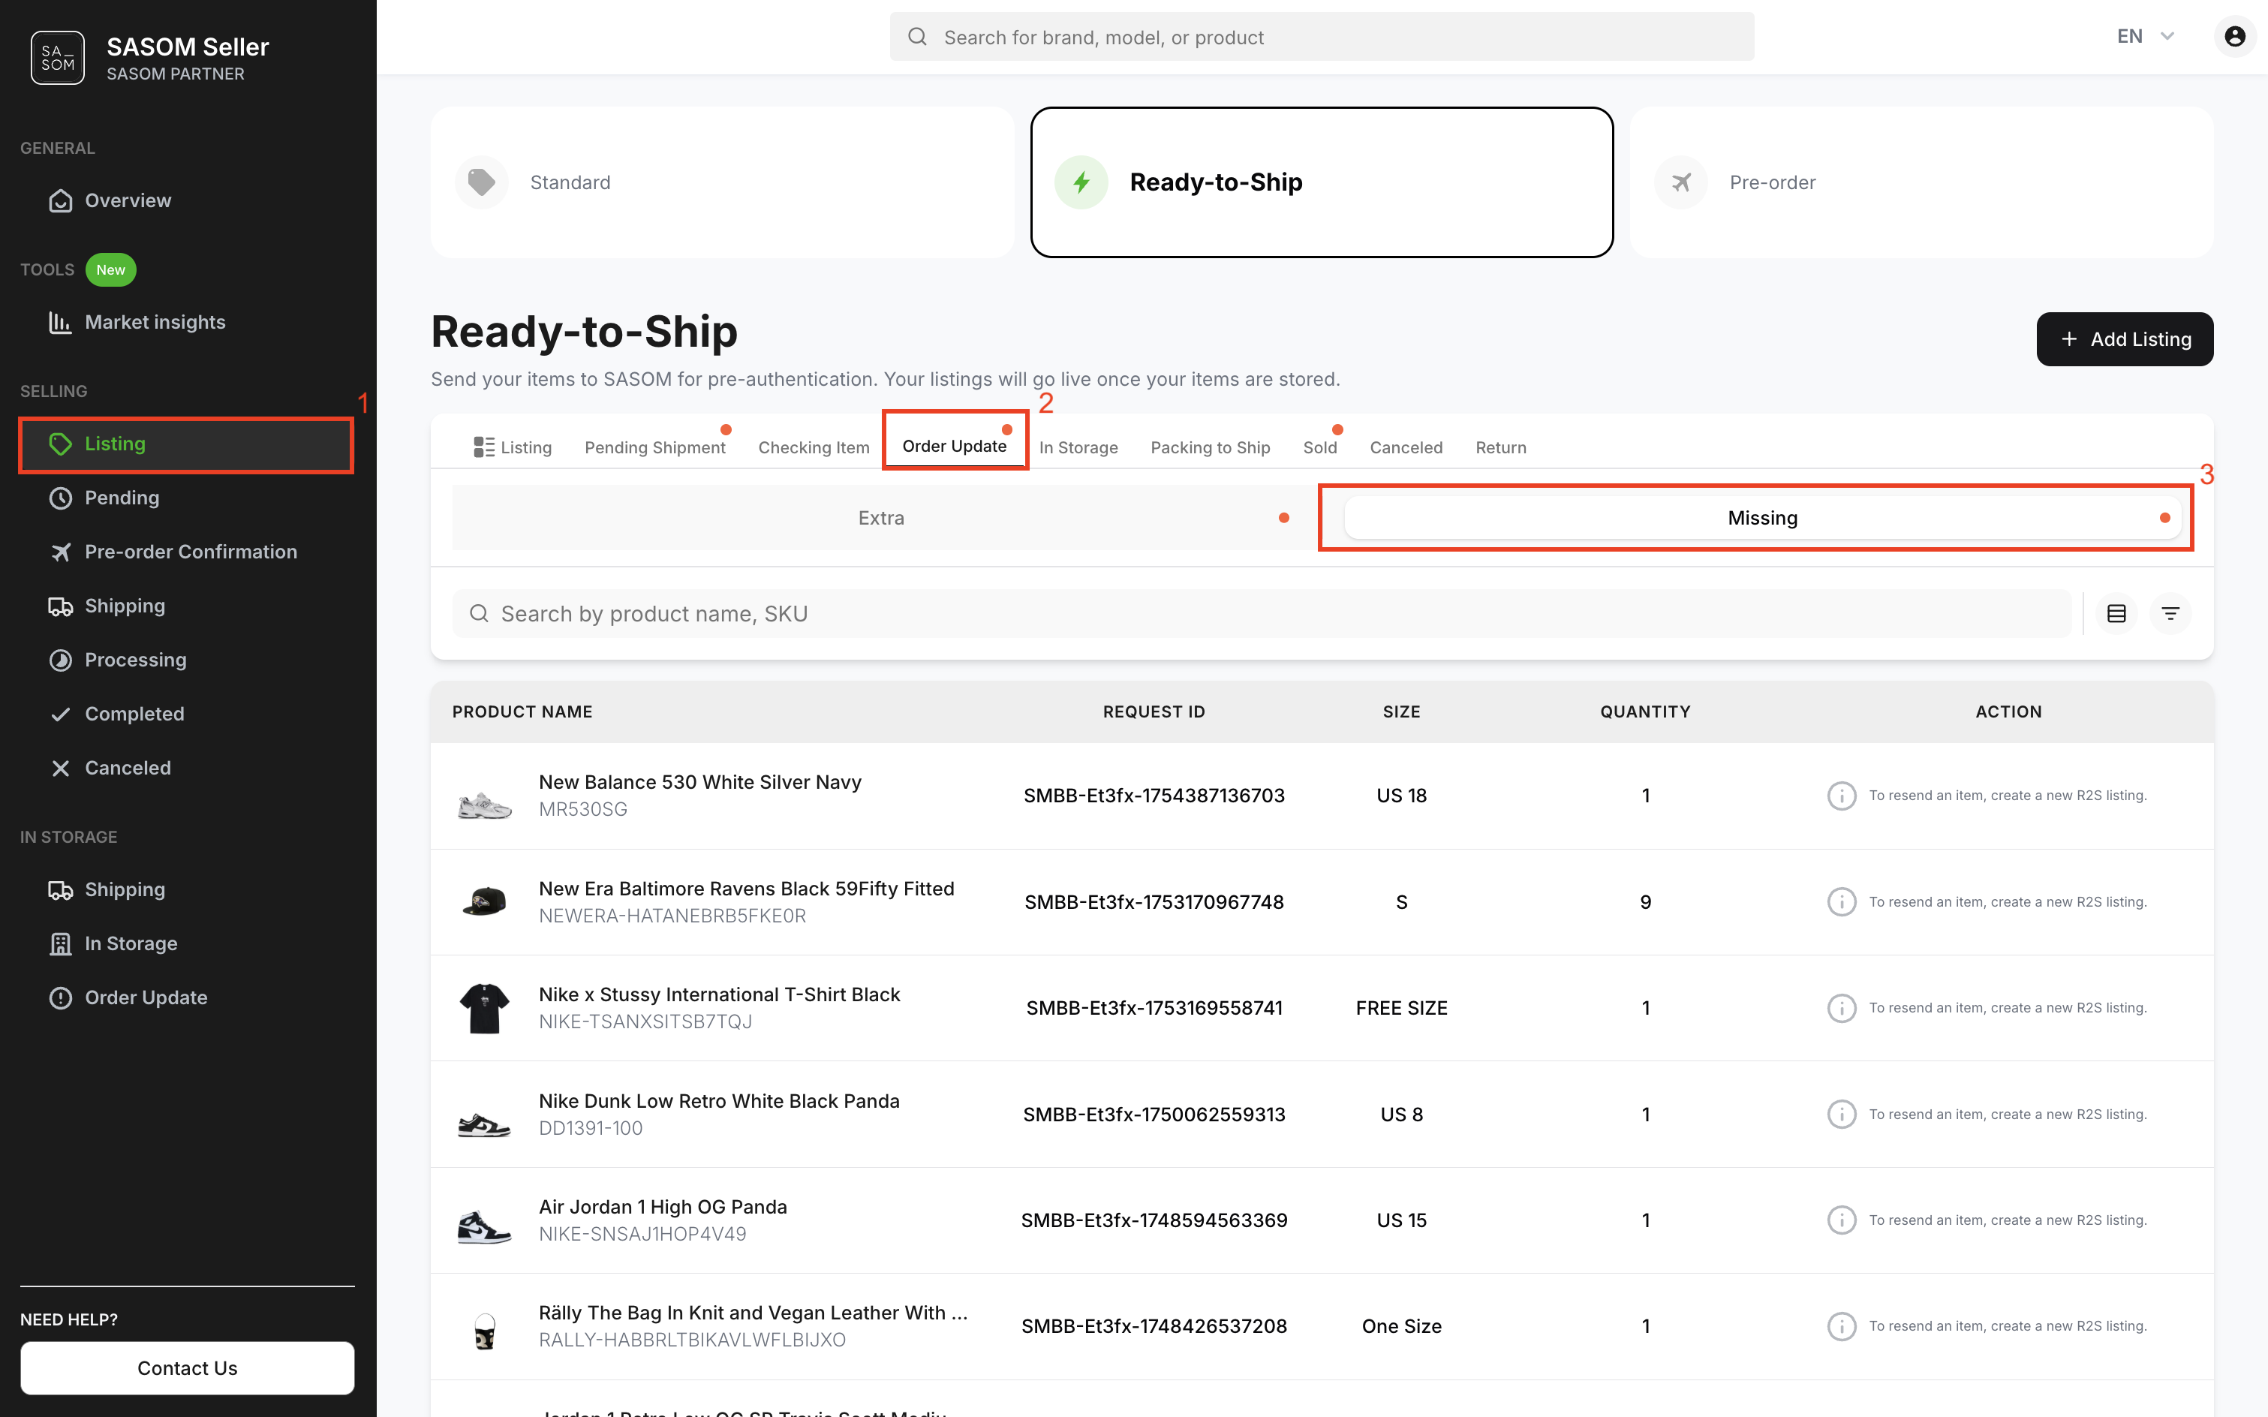Go to Overview in the sidebar

(128, 200)
